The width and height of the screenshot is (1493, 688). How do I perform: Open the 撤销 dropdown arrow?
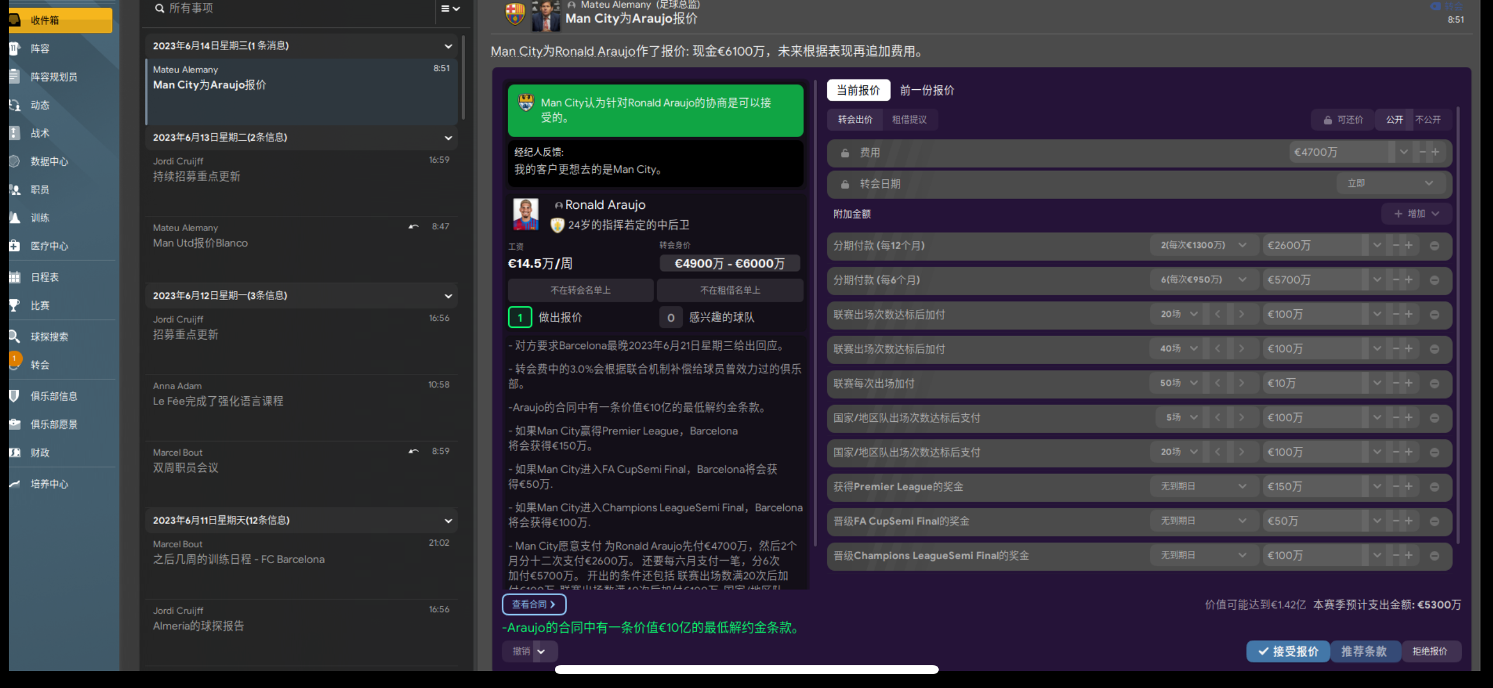tap(541, 651)
